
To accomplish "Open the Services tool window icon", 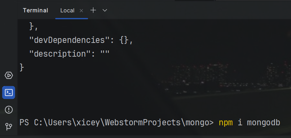I will (9, 76).
